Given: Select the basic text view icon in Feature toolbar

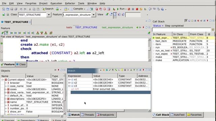Looking at the screenshot, I should (x=2, y=33).
